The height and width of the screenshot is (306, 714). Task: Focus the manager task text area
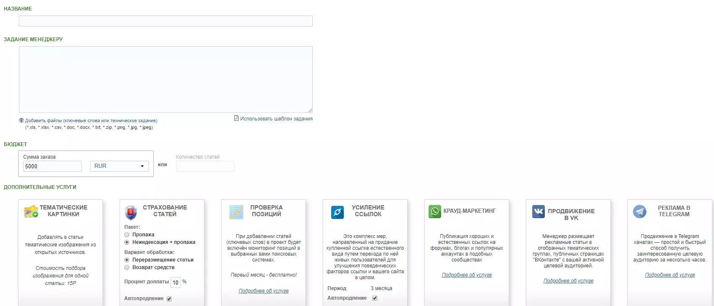point(166,79)
